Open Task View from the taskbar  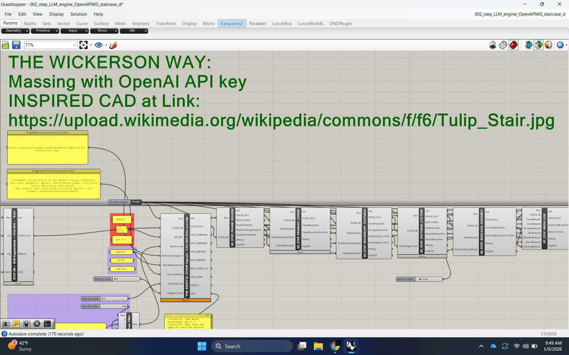[302, 346]
